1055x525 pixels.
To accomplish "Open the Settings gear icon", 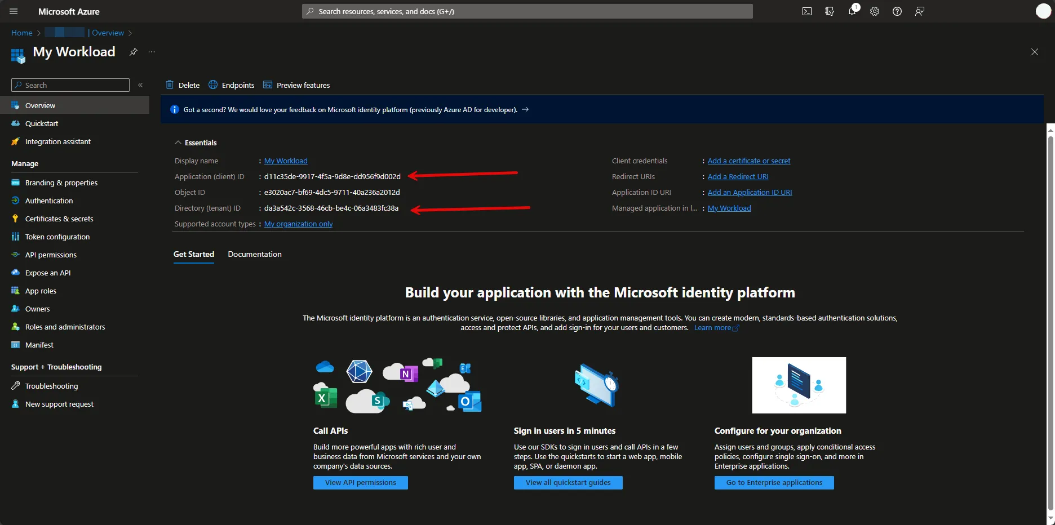I will 875,11.
